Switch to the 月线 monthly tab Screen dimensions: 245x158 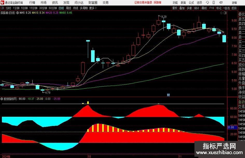tap(75, 8)
